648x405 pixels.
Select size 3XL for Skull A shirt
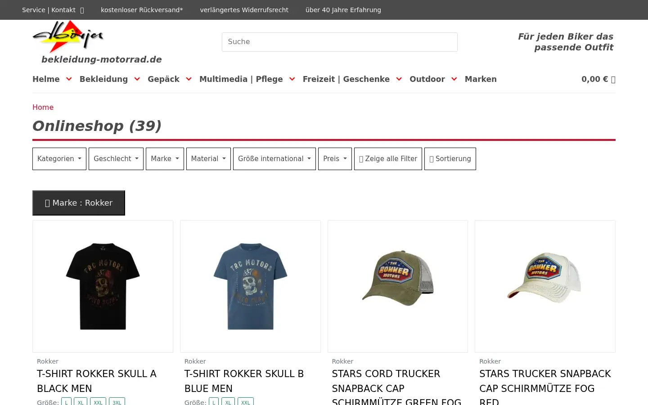click(117, 402)
